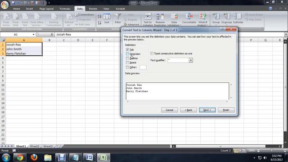
Task: Uncheck the Tab delimiter checkbox
Action: point(127,49)
